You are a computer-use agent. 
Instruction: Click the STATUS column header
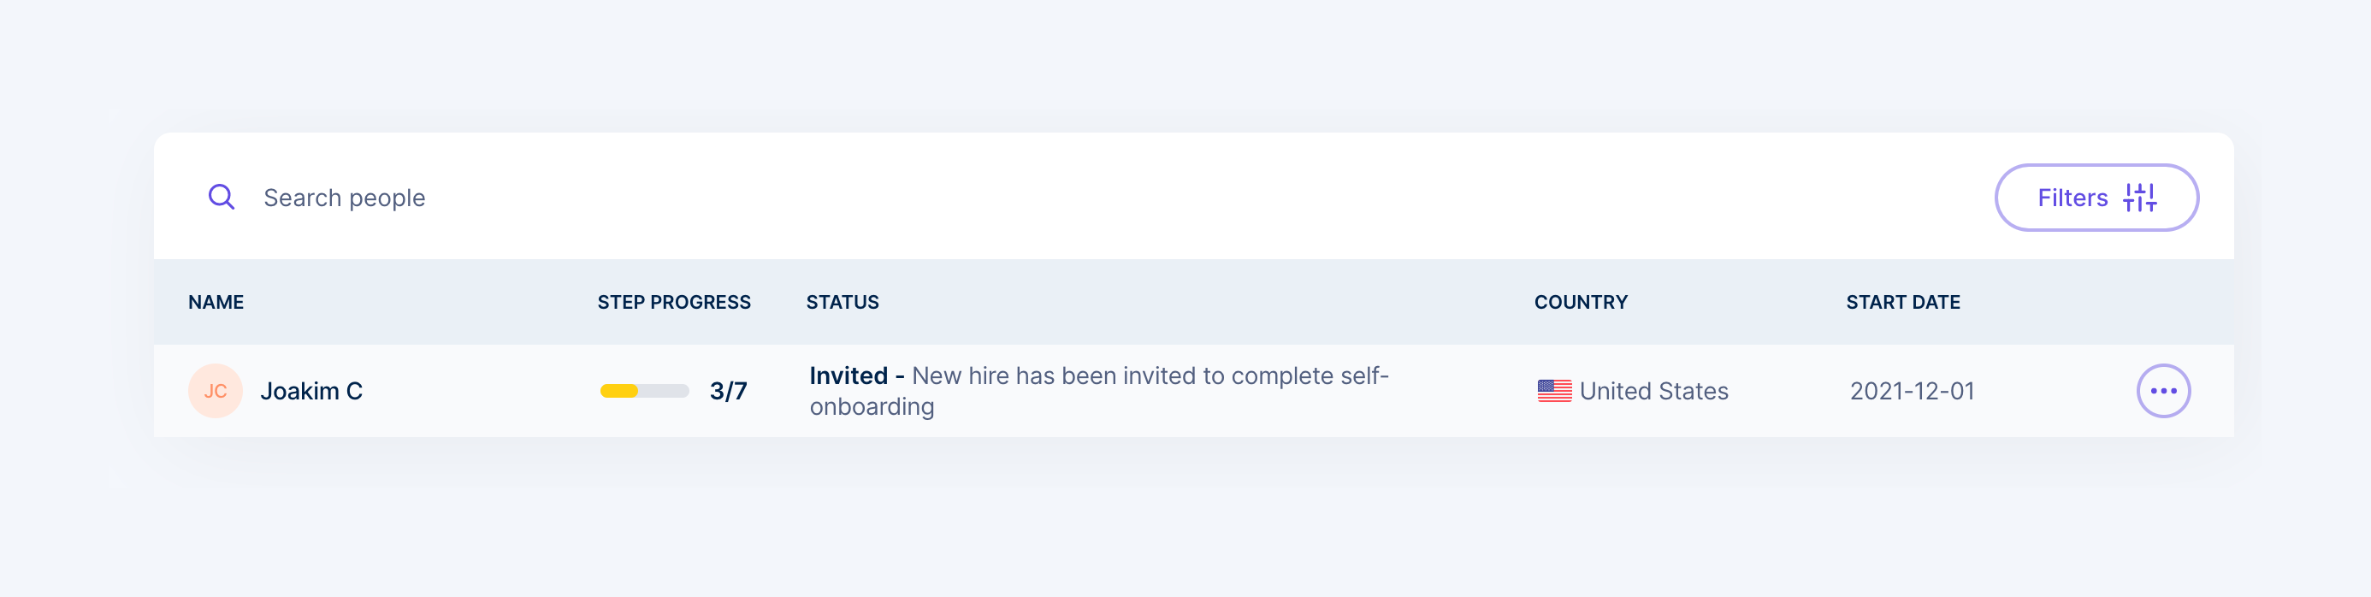click(x=843, y=303)
